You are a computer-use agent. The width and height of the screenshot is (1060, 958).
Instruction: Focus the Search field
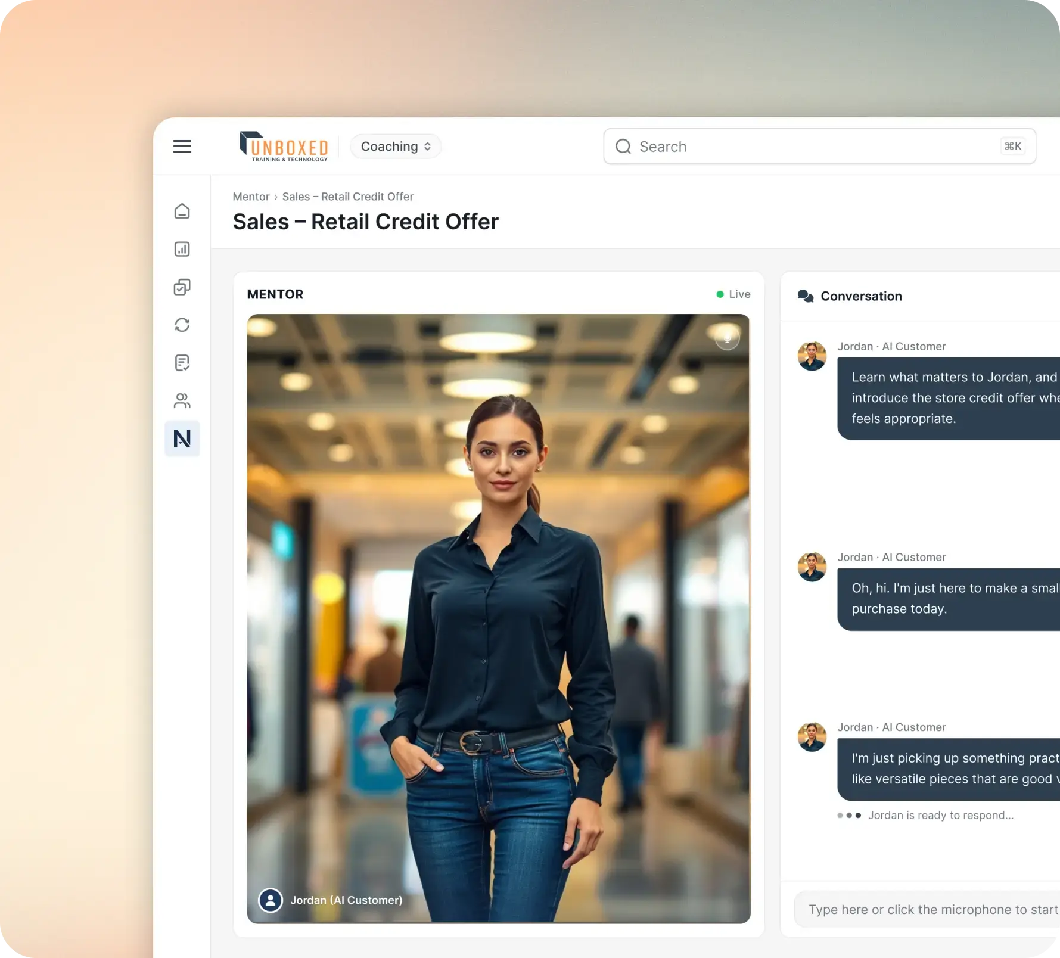click(x=819, y=147)
